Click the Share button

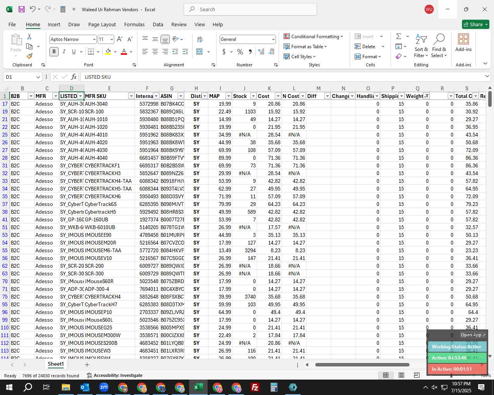[475, 24]
